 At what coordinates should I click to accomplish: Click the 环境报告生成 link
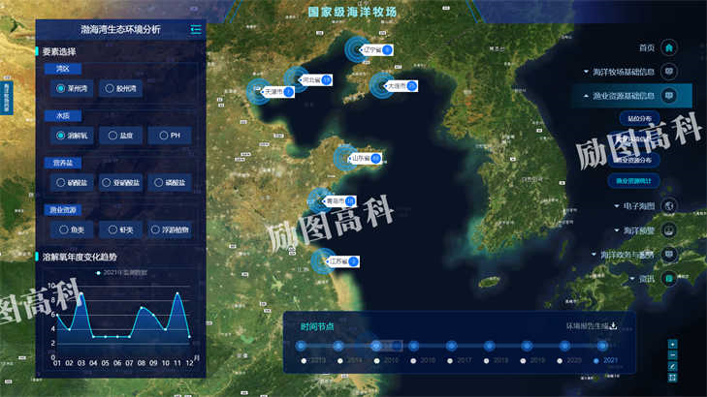coord(586,326)
